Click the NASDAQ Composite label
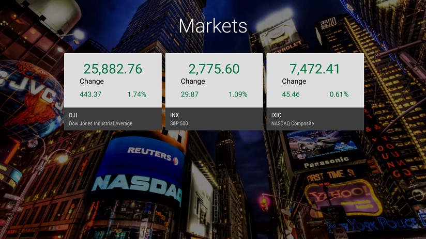 (292, 124)
